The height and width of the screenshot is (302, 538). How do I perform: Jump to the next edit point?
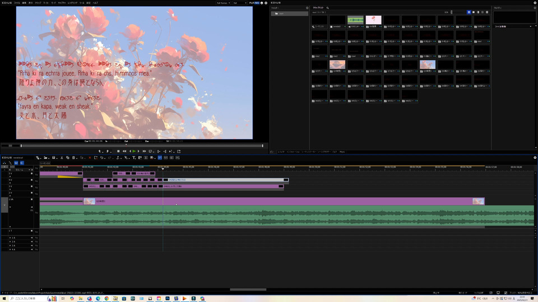click(165, 151)
